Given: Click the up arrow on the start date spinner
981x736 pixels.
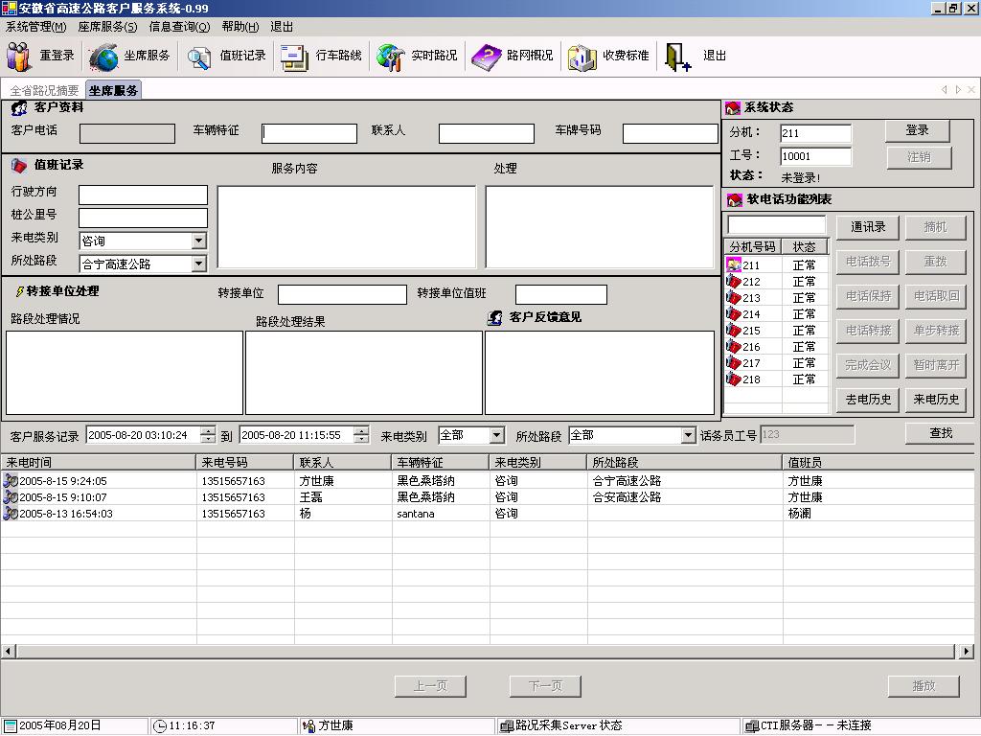Looking at the screenshot, I should [x=208, y=430].
